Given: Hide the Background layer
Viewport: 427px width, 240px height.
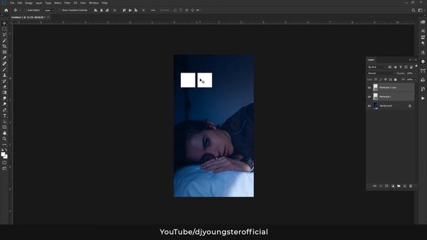Looking at the screenshot, I should (369, 106).
